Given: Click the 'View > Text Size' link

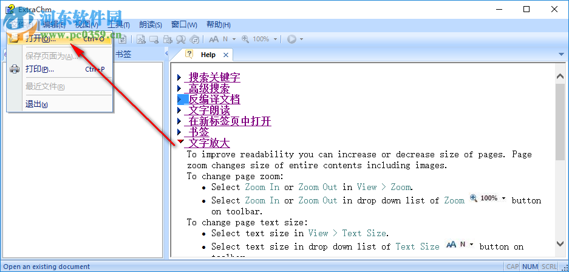Looking at the screenshot, I should click(347, 233).
